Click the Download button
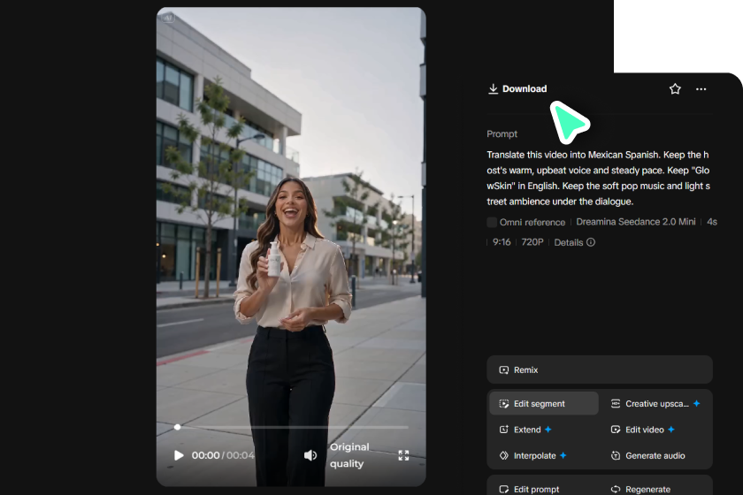 point(517,89)
